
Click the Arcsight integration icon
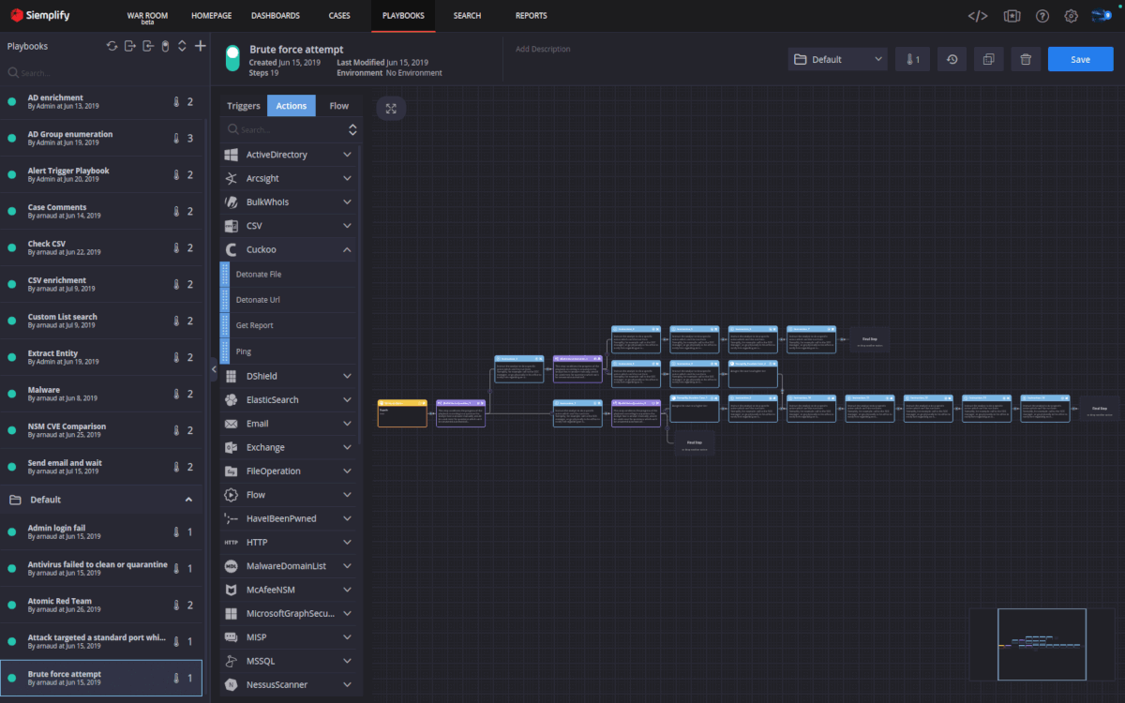(x=232, y=178)
